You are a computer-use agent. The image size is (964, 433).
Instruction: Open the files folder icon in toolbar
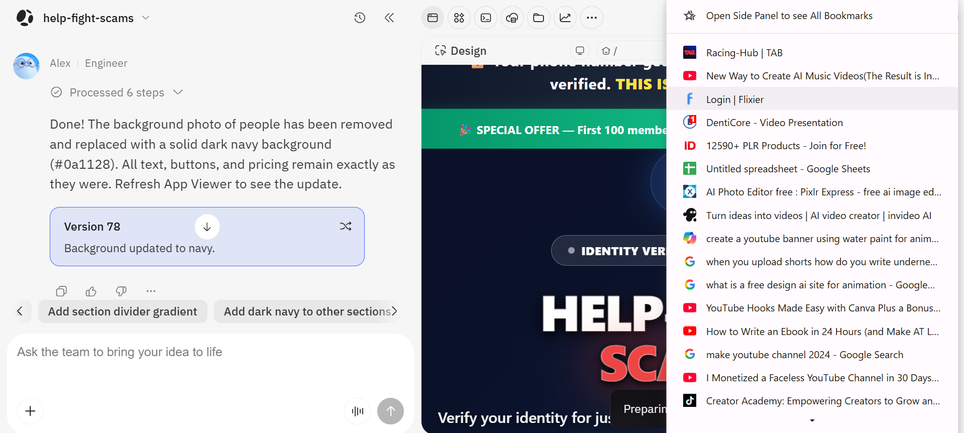pyautogui.click(x=539, y=18)
